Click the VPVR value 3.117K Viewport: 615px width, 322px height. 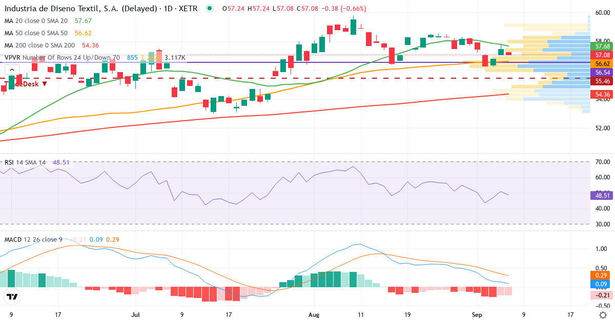point(175,58)
